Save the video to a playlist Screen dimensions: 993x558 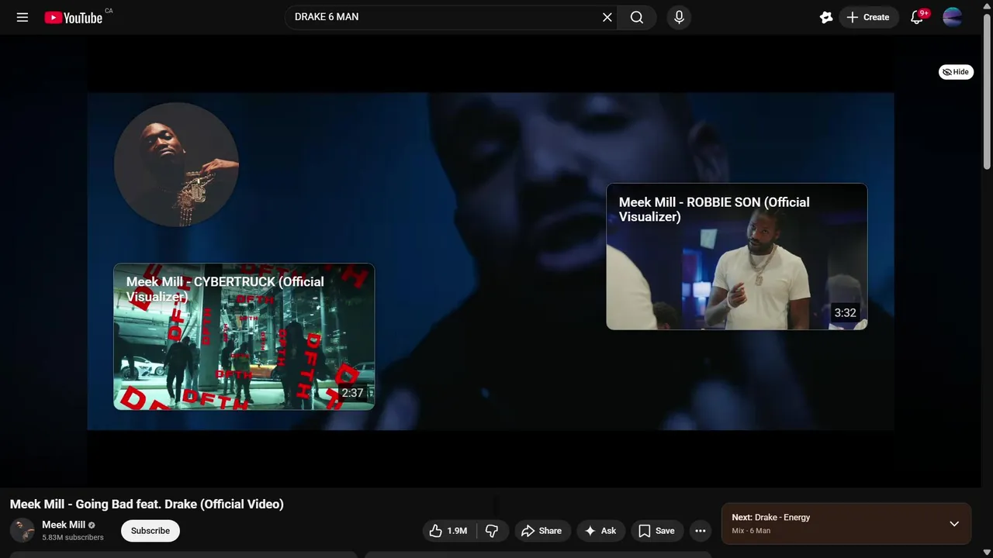(657, 531)
